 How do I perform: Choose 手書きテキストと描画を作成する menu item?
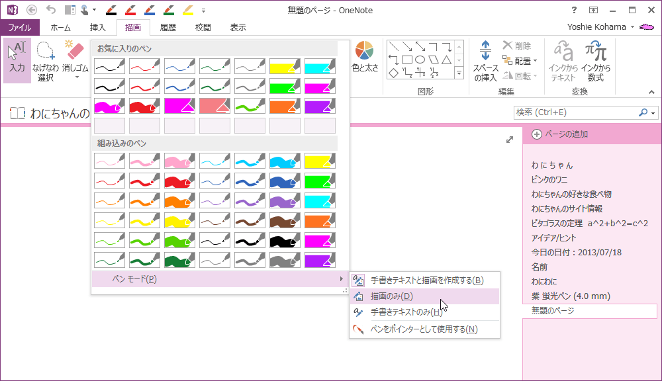click(x=425, y=280)
